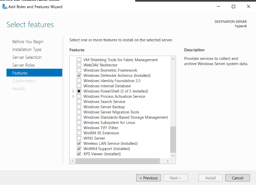
Task: Select 'WebDAV Redirector' row text
Action: [x=101, y=65]
